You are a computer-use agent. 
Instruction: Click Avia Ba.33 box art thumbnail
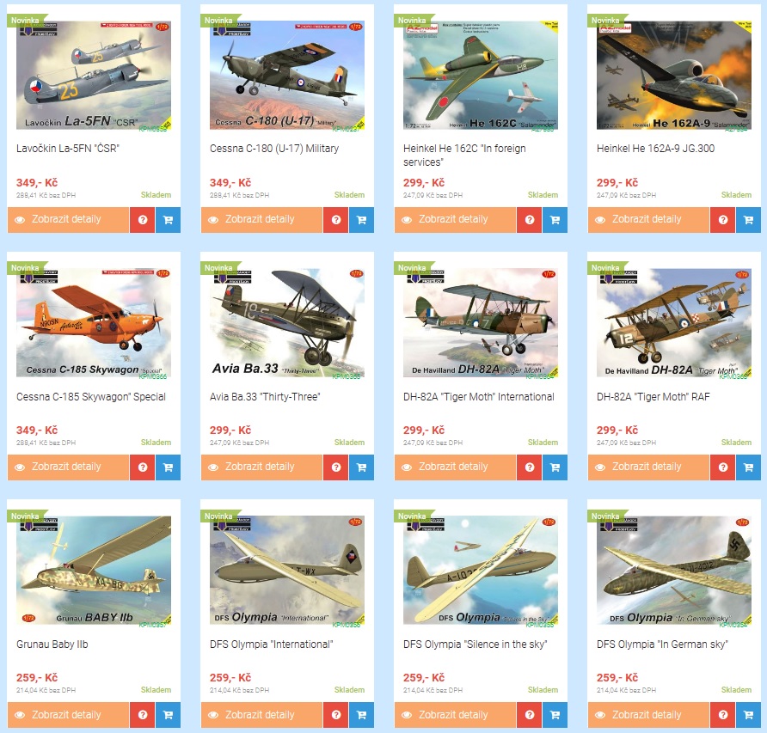click(x=287, y=323)
